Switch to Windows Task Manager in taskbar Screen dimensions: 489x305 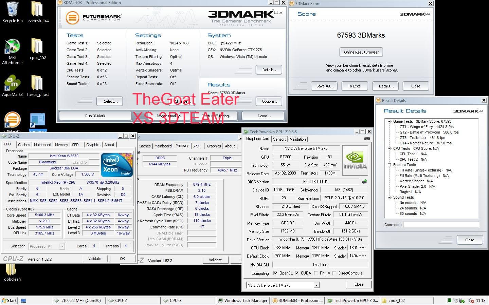tap(243, 300)
